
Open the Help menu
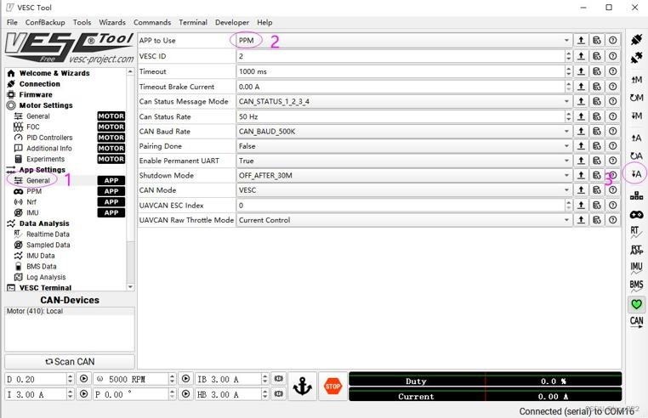coord(264,22)
